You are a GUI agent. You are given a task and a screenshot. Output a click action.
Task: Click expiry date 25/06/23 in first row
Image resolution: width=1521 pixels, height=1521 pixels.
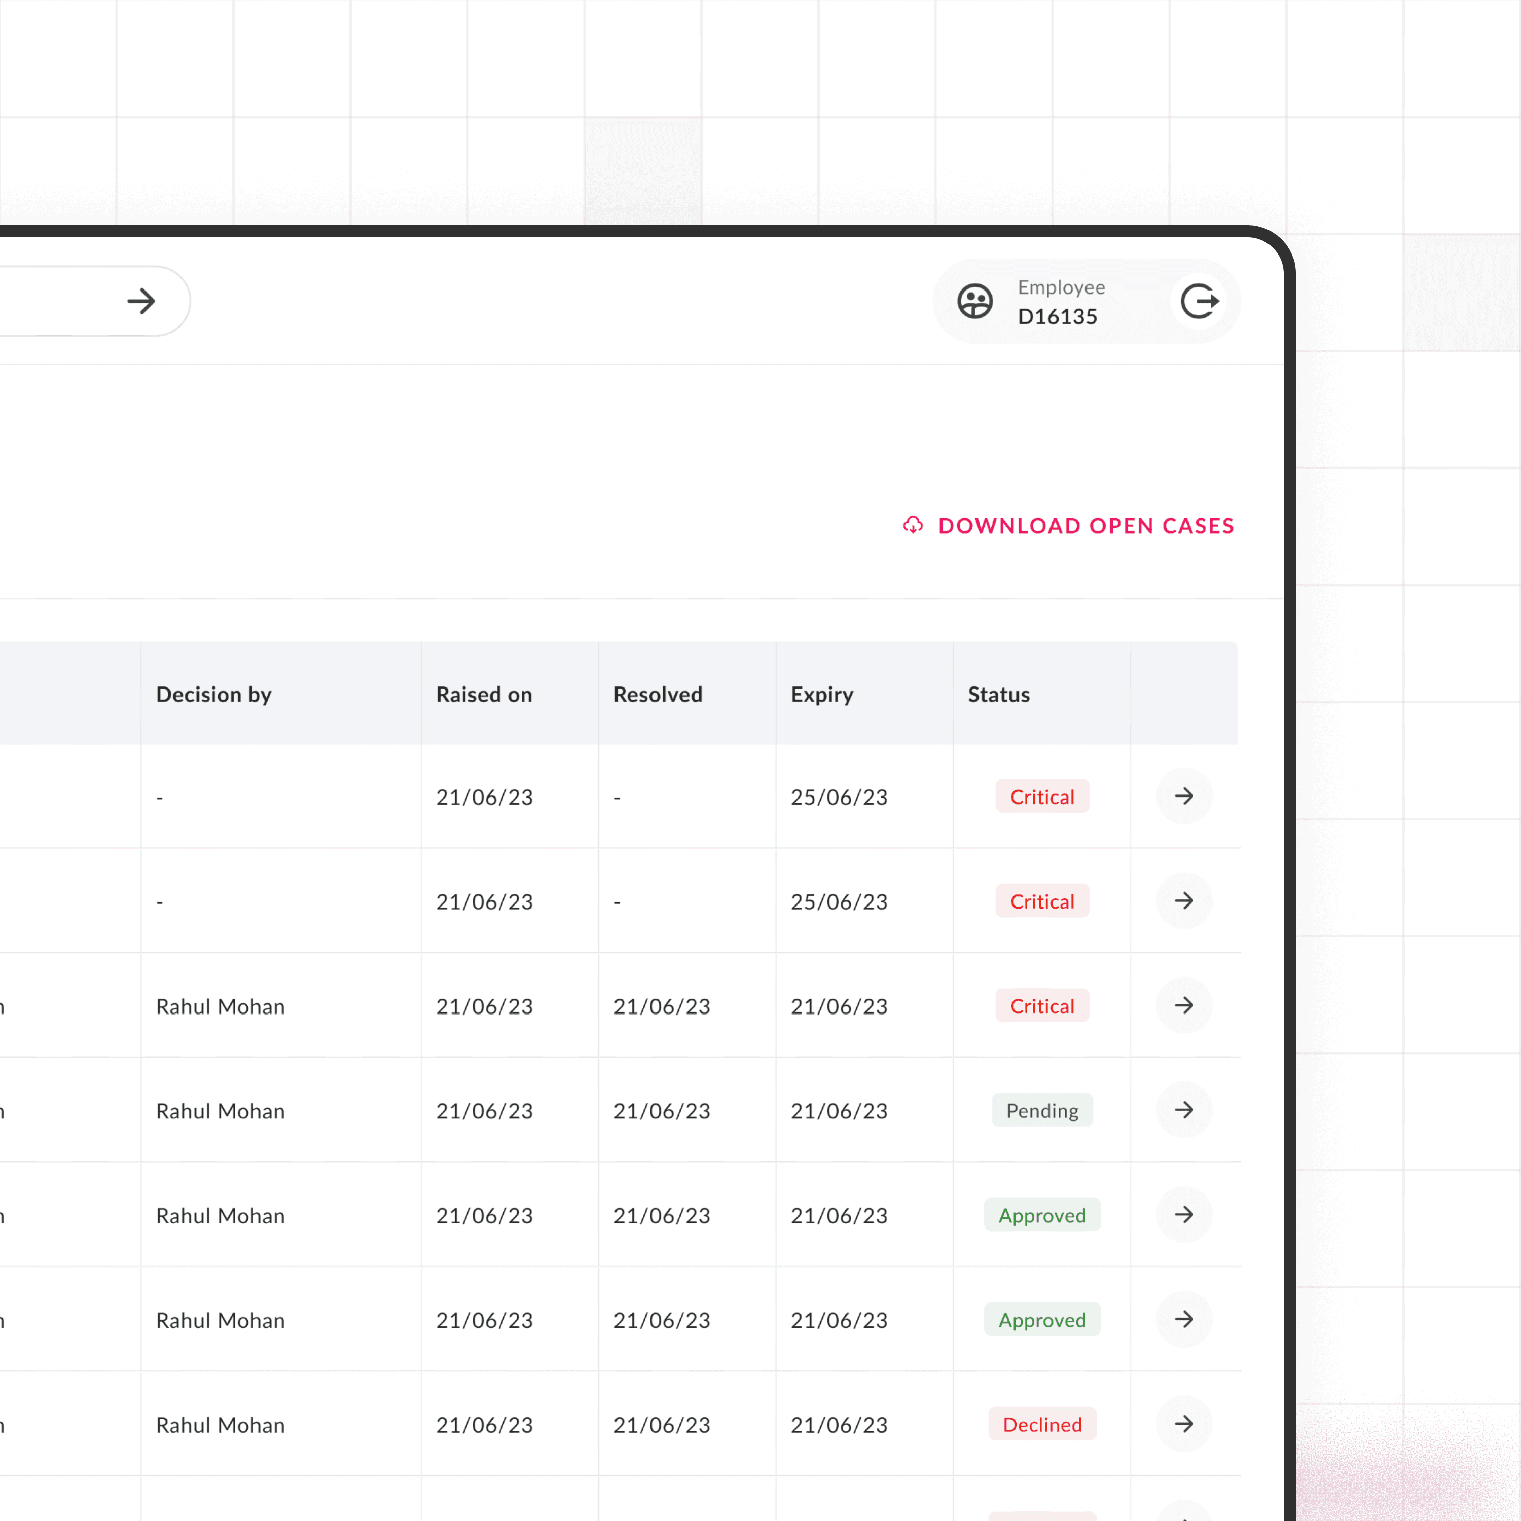839,796
